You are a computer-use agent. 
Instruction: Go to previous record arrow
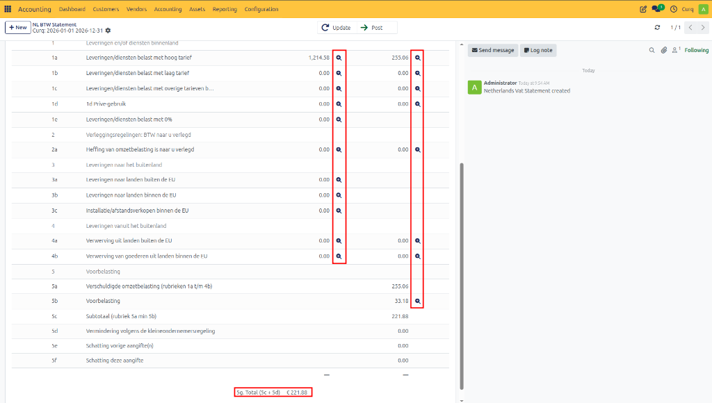(690, 27)
